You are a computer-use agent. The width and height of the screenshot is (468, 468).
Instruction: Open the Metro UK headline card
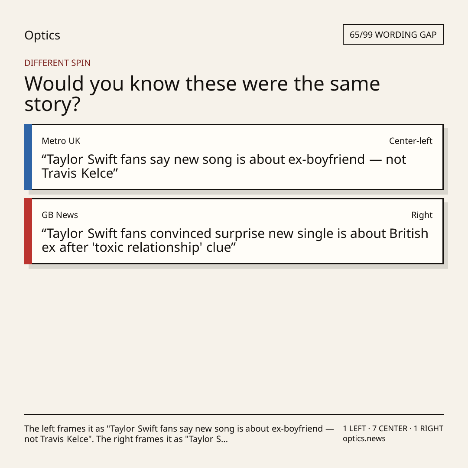coord(234,157)
